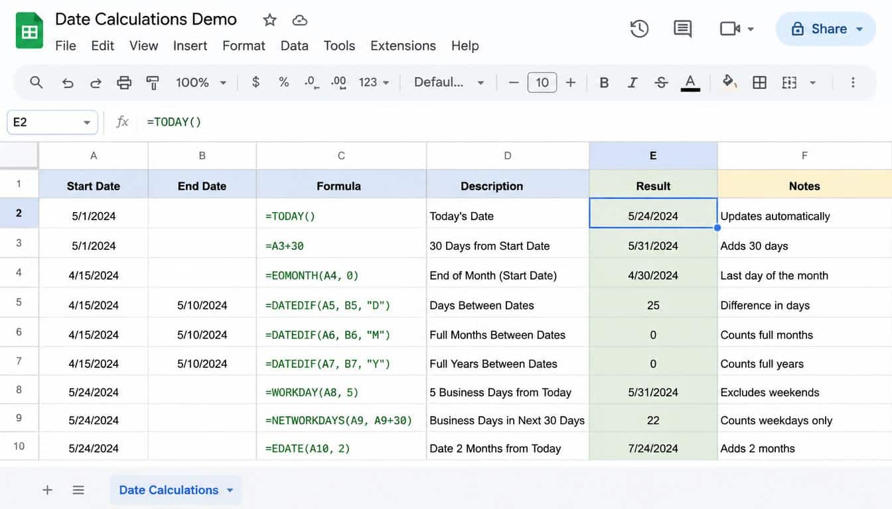Open the text color picker
Image resolution: width=892 pixels, height=509 pixels.
[x=690, y=82]
